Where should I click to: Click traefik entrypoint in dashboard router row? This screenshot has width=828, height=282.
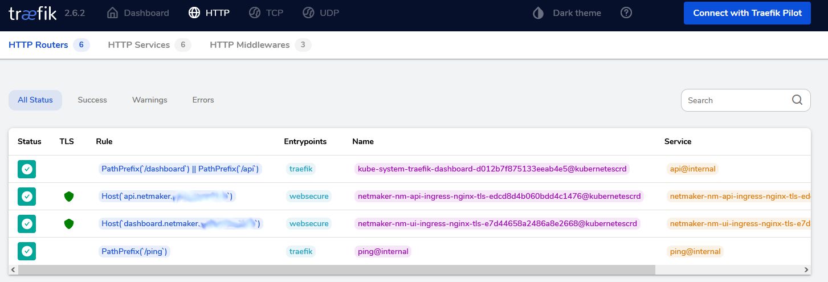301,169
